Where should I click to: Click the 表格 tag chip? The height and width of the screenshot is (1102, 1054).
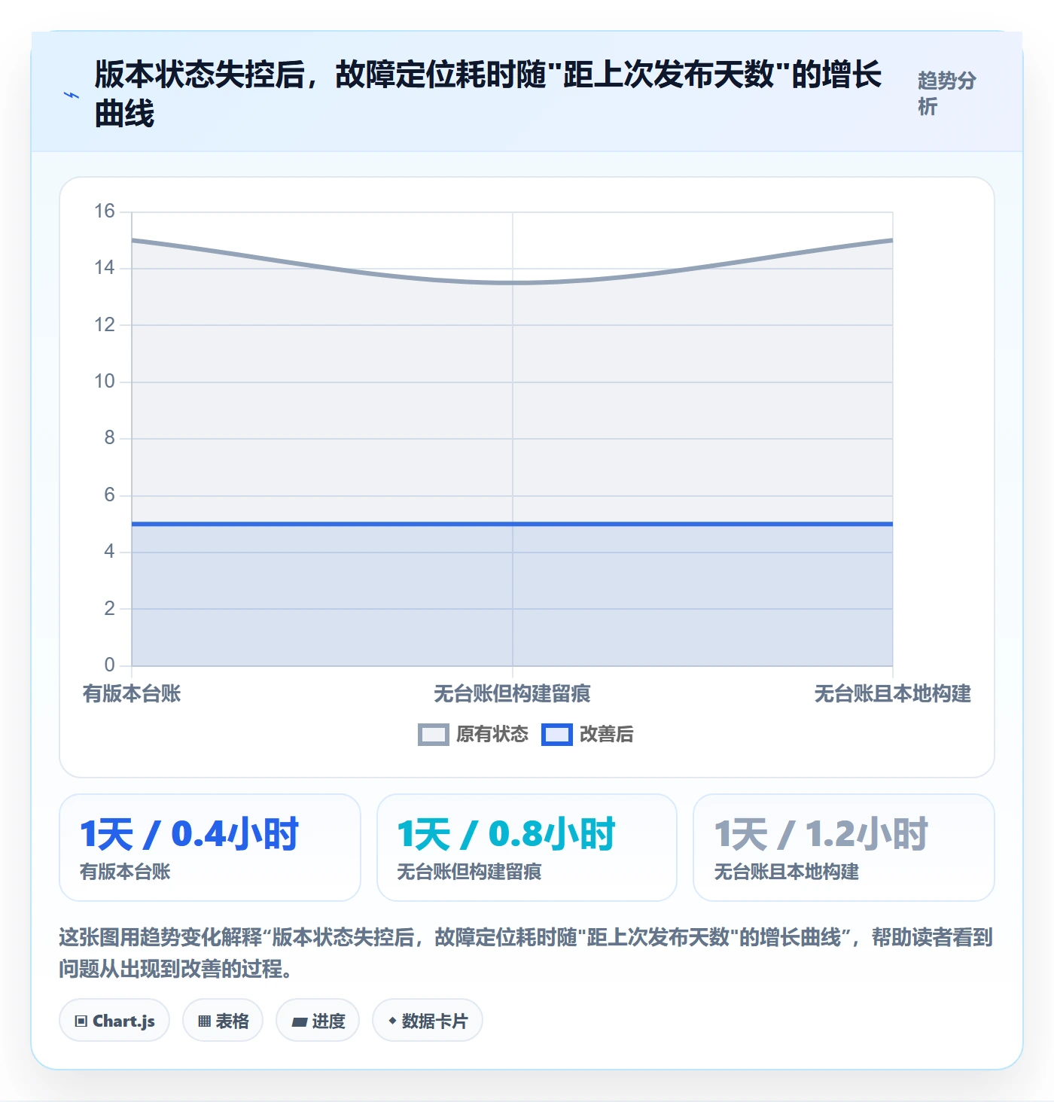click(x=223, y=1021)
